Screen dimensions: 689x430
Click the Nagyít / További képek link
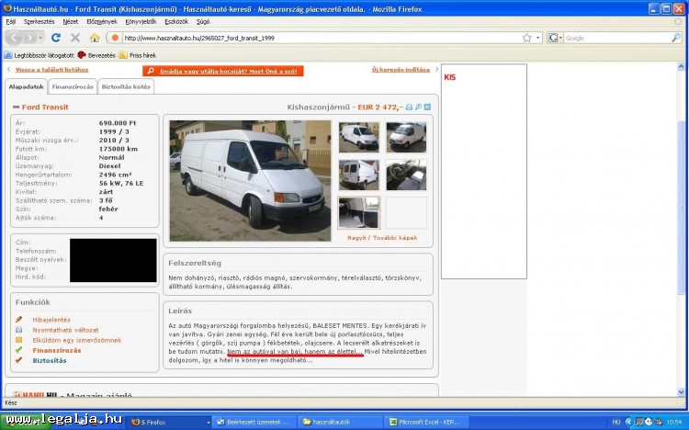[381, 237]
